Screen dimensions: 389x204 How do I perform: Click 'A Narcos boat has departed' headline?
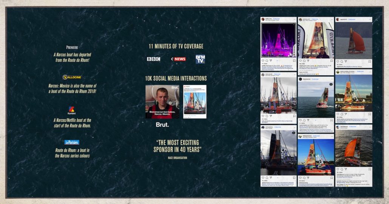coord(72,57)
